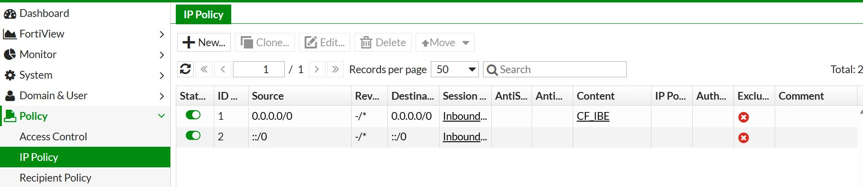Sort by the Status column header
This screenshot has width=863, height=187.
(x=195, y=96)
